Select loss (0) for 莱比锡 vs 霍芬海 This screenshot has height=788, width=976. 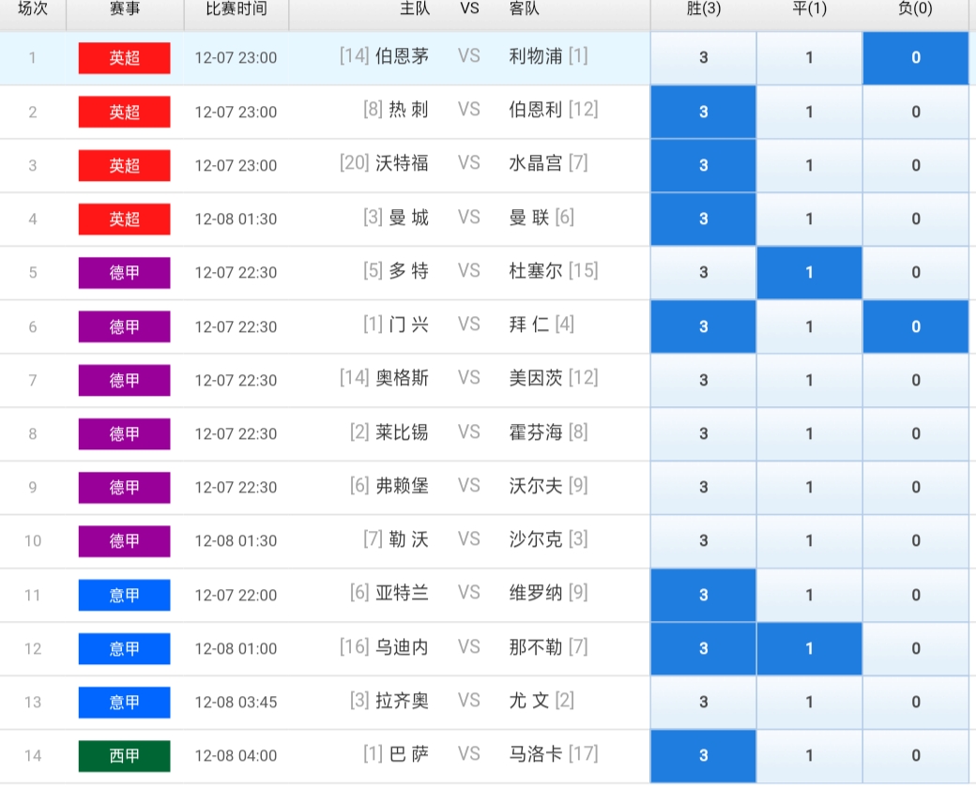pos(916,433)
